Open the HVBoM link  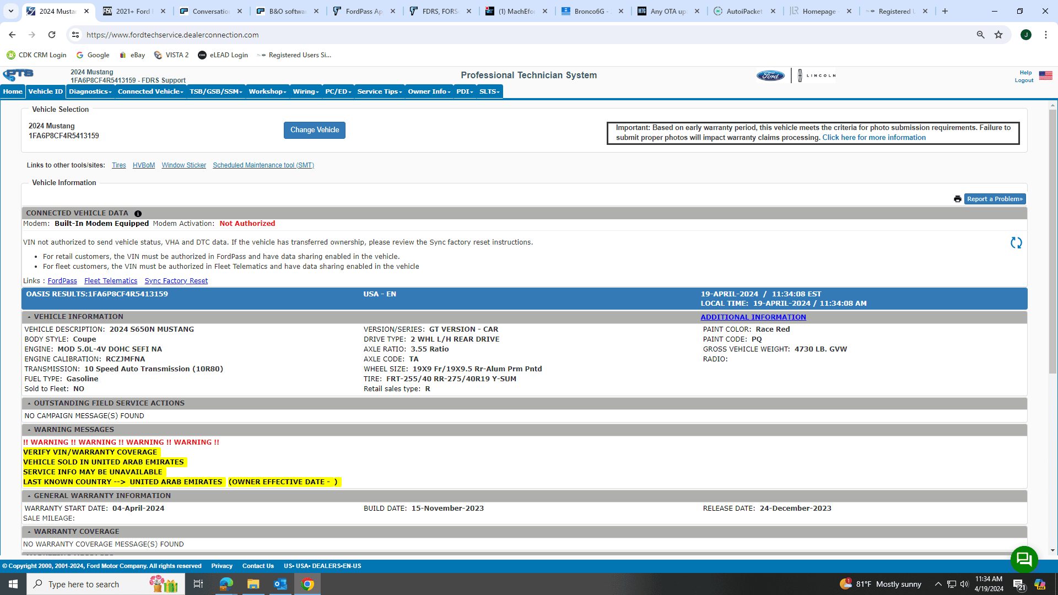coord(144,165)
